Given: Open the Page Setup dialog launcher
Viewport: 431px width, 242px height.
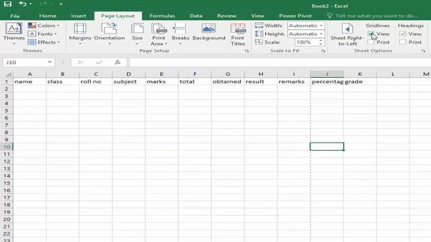Looking at the screenshot, I should [246, 51].
